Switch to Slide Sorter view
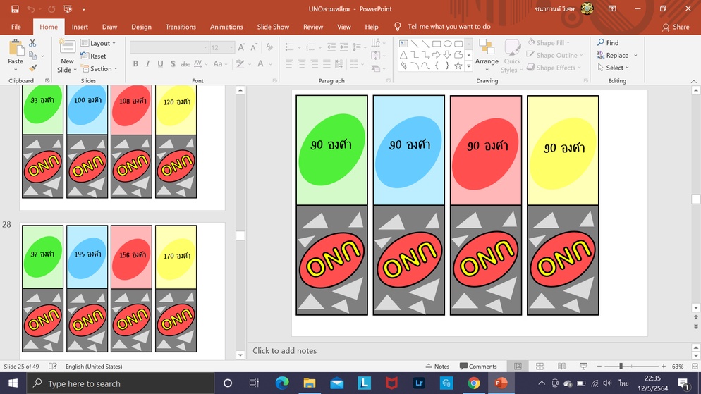 540,367
